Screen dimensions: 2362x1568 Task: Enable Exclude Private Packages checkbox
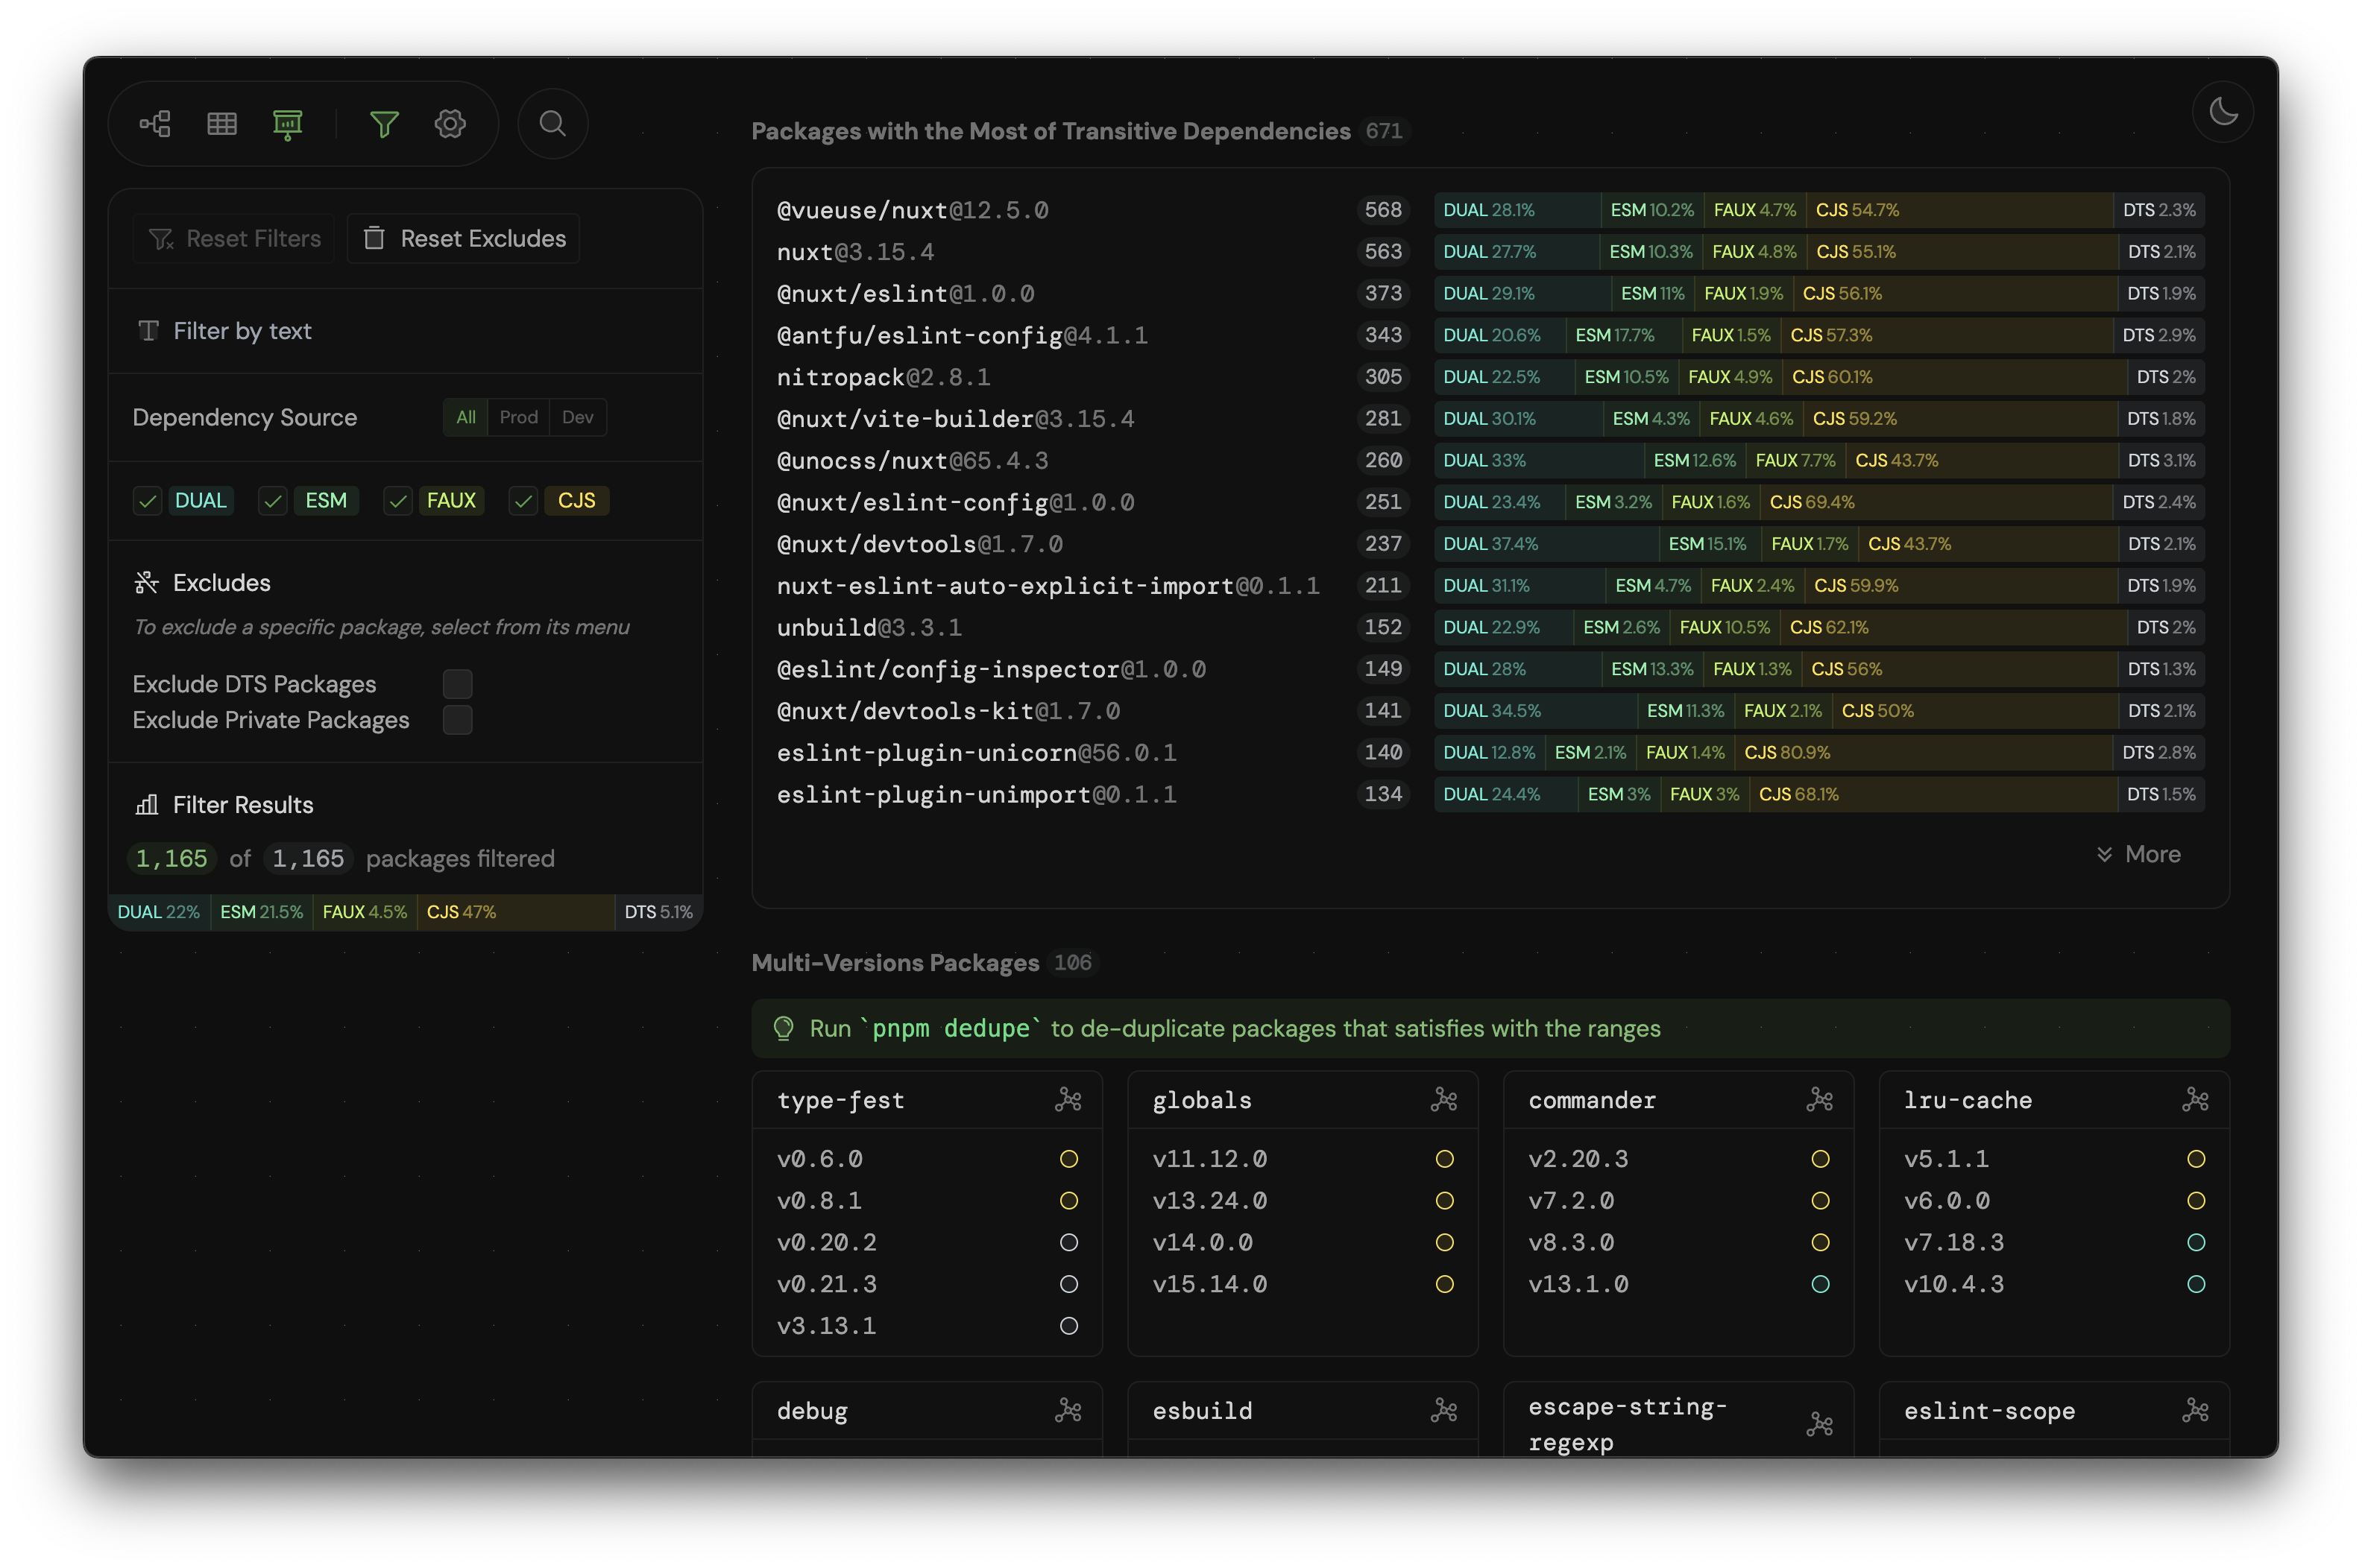pyautogui.click(x=457, y=720)
